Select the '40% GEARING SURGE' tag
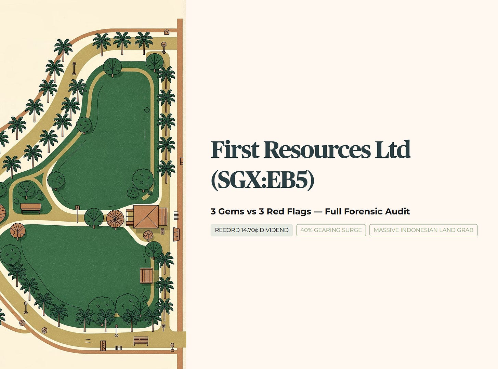 point(331,230)
